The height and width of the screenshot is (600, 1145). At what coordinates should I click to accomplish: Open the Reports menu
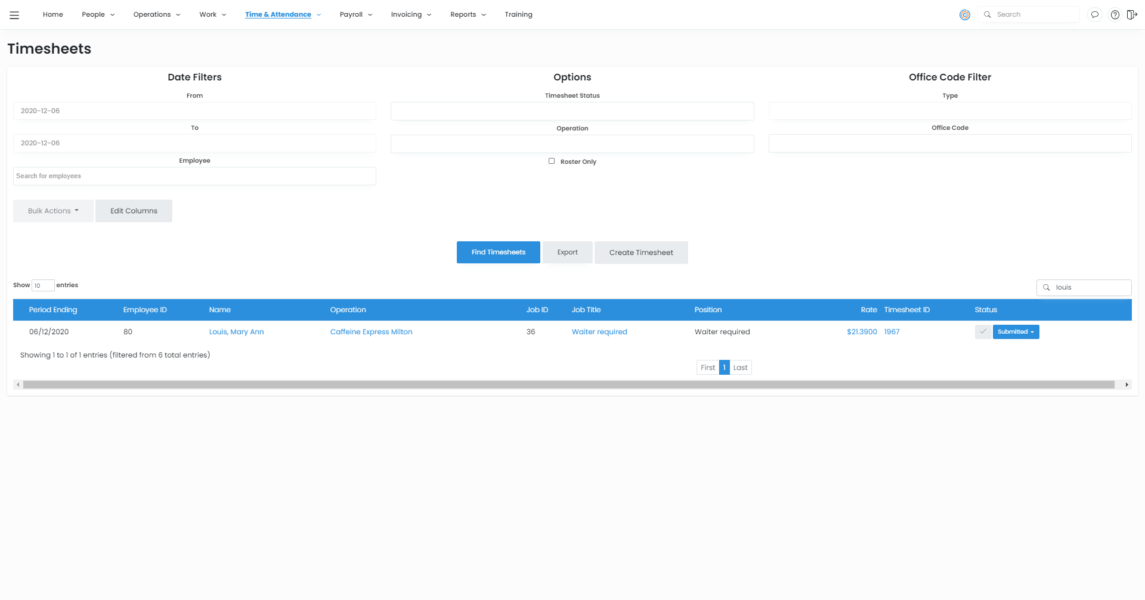coord(468,14)
